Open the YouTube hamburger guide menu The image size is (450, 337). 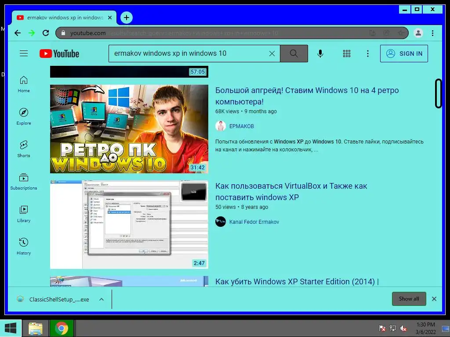tap(24, 54)
